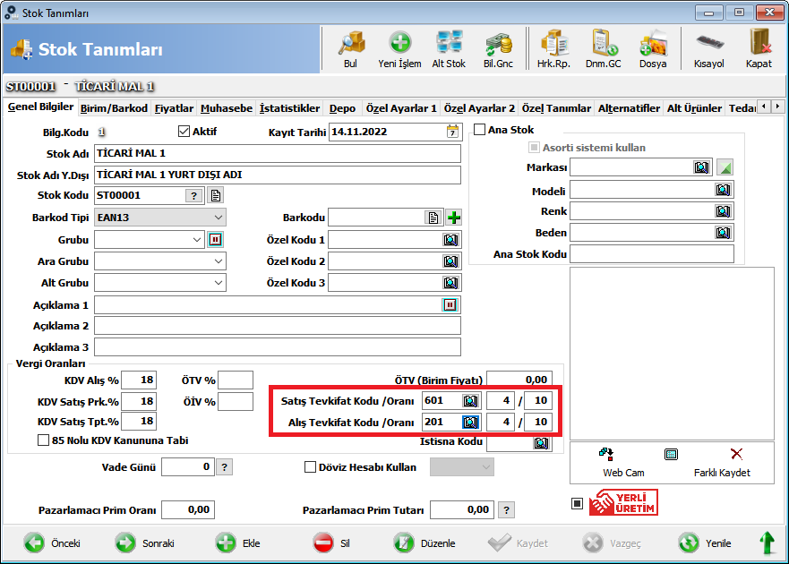Click the question mark beside Stok Kodu
This screenshot has width=789, height=564.
pos(193,196)
